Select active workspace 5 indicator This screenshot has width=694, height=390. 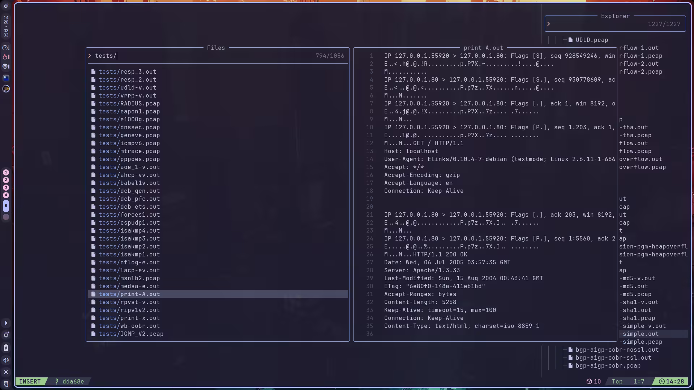[6, 206]
